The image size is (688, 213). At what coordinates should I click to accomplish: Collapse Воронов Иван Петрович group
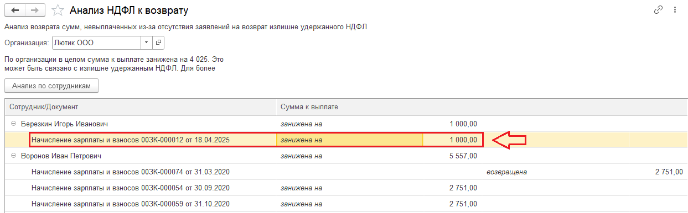pos(13,156)
